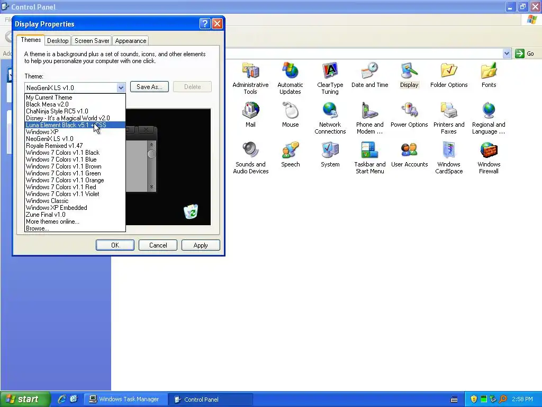Click the OK button
The width and height of the screenshot is (542, 407).
[115, 245]
